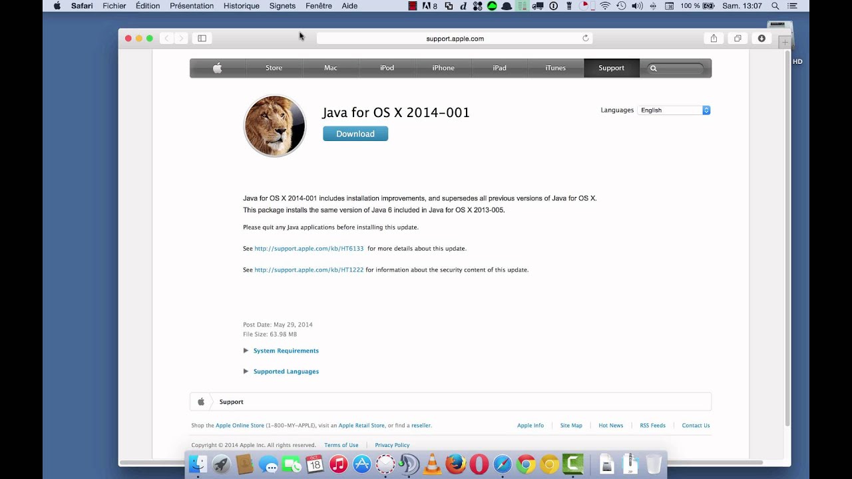Open the Présentation menu

192,6
